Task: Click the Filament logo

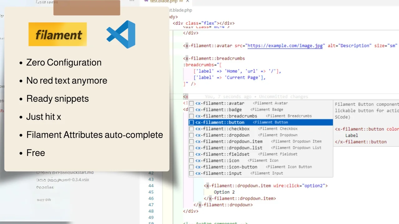Action: pyautogui.click(x=57, y=34)
